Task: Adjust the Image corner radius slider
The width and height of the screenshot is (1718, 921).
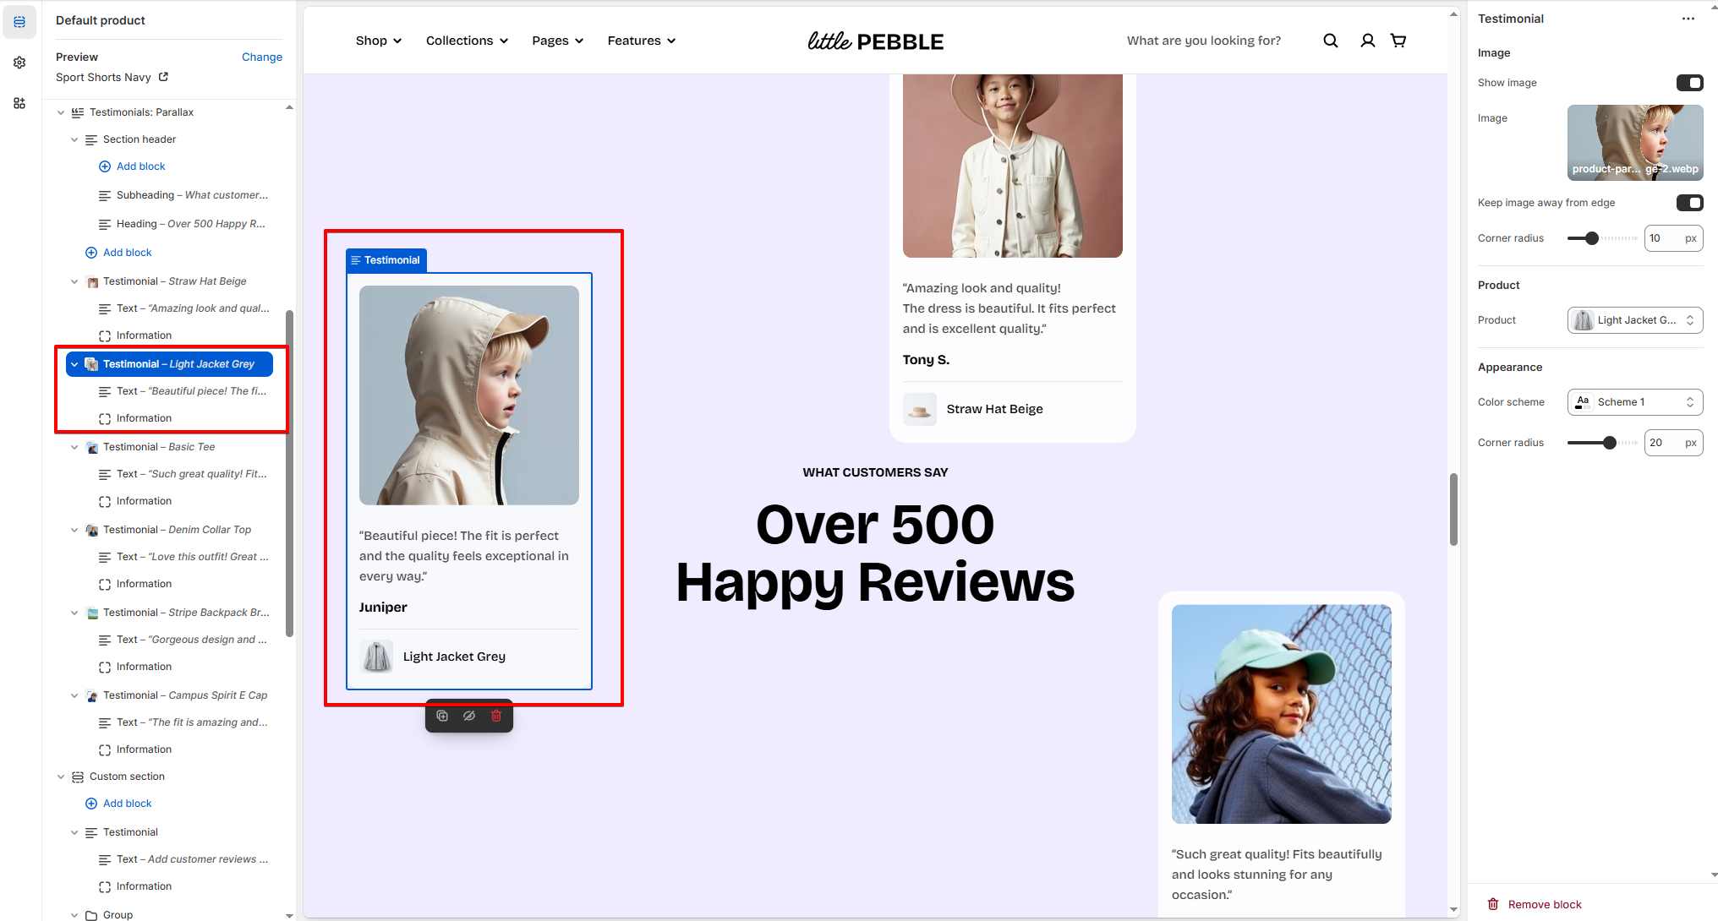Action: pyautogui.click(x=1592, y=238)
